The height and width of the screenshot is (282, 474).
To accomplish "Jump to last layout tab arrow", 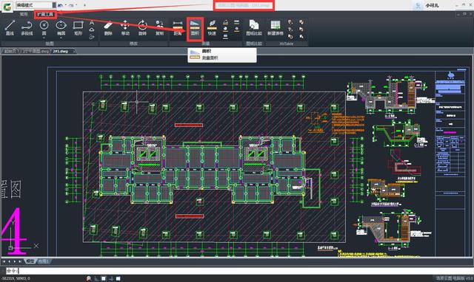I will (20, 261).
